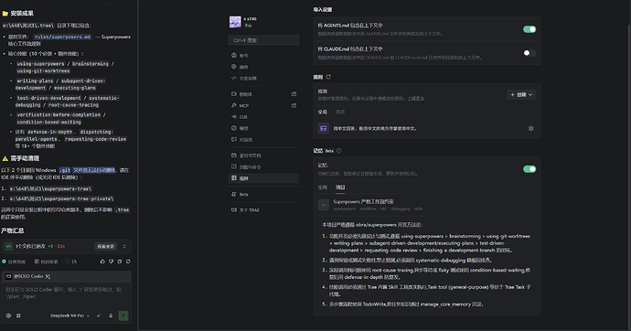Open MCP settings page
Image resolution: width=631 pixels, height=331 pixels.
259,105
